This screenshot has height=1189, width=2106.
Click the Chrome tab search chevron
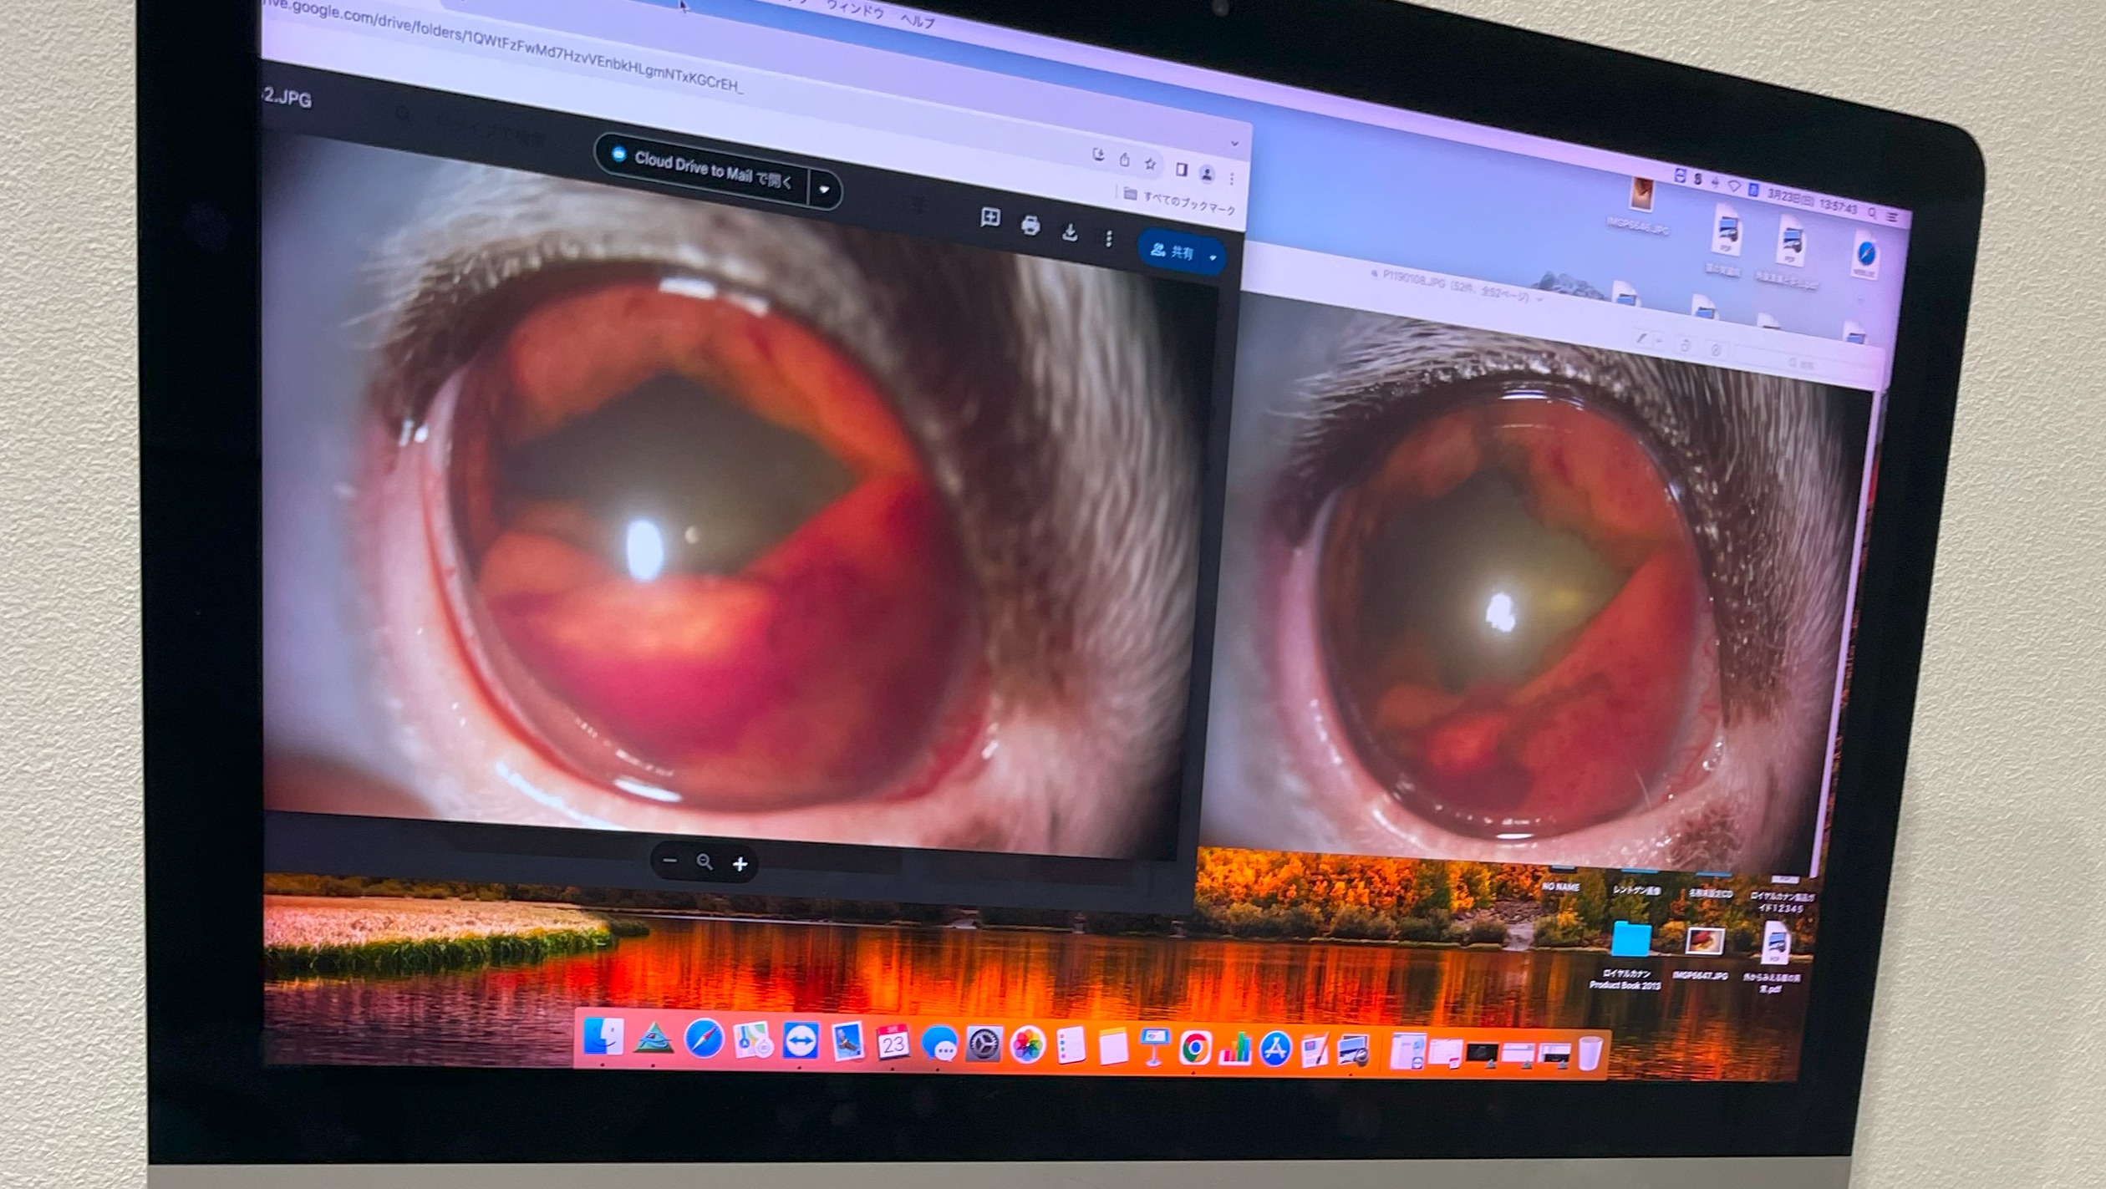point(1234,144)
